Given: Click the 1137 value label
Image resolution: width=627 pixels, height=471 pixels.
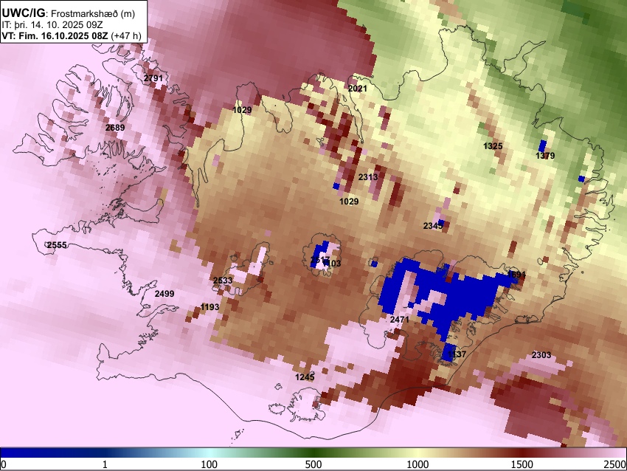Looking at the screenshot, I should pos(457,354).
